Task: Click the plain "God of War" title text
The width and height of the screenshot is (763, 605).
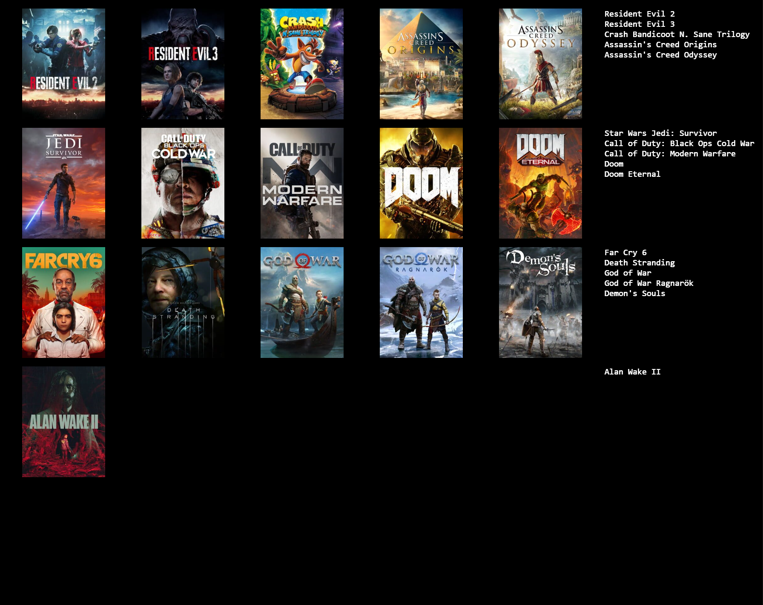Action: 628,273
